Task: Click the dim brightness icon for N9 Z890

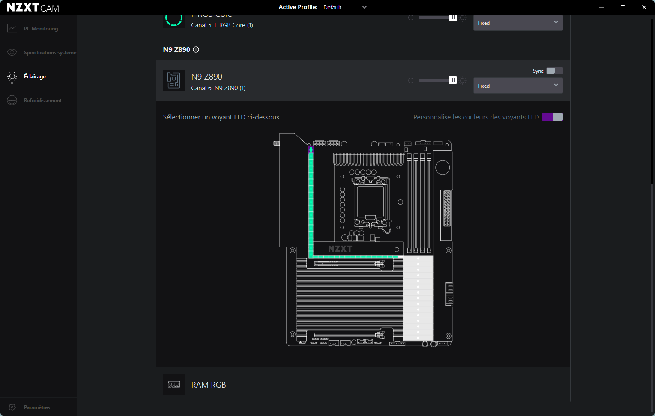Action: click(x=411, y=80)
